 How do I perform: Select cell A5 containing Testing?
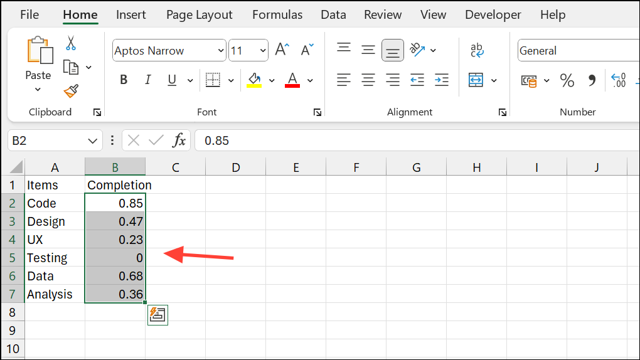[55, 258]
